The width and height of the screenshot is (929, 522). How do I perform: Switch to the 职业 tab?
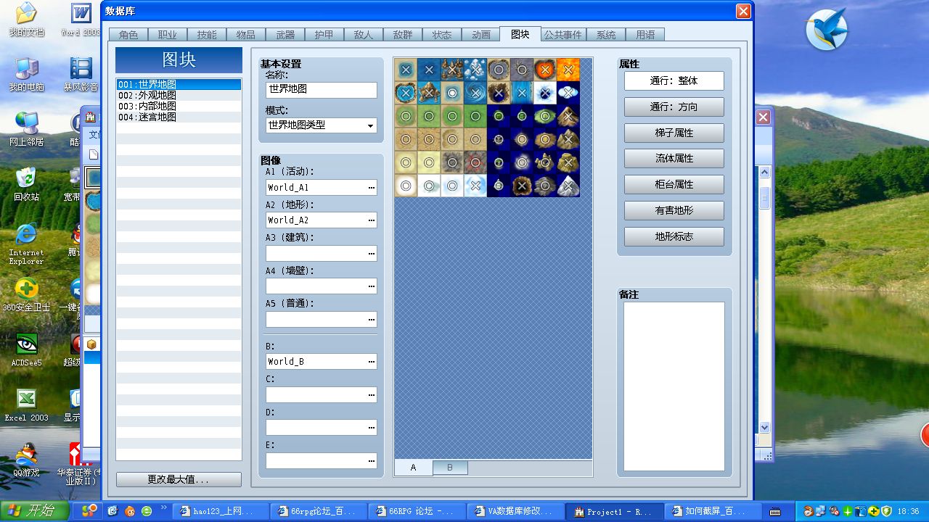pyautogui.click(x=168, y=34)
